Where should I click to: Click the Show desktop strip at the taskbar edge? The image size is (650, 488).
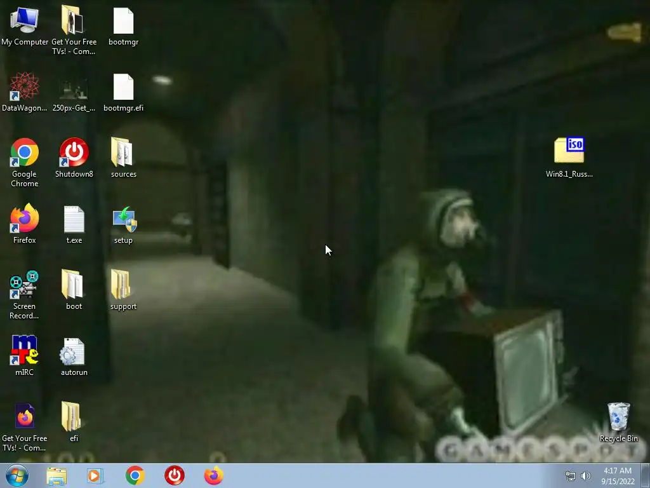[x=646, y=475]
